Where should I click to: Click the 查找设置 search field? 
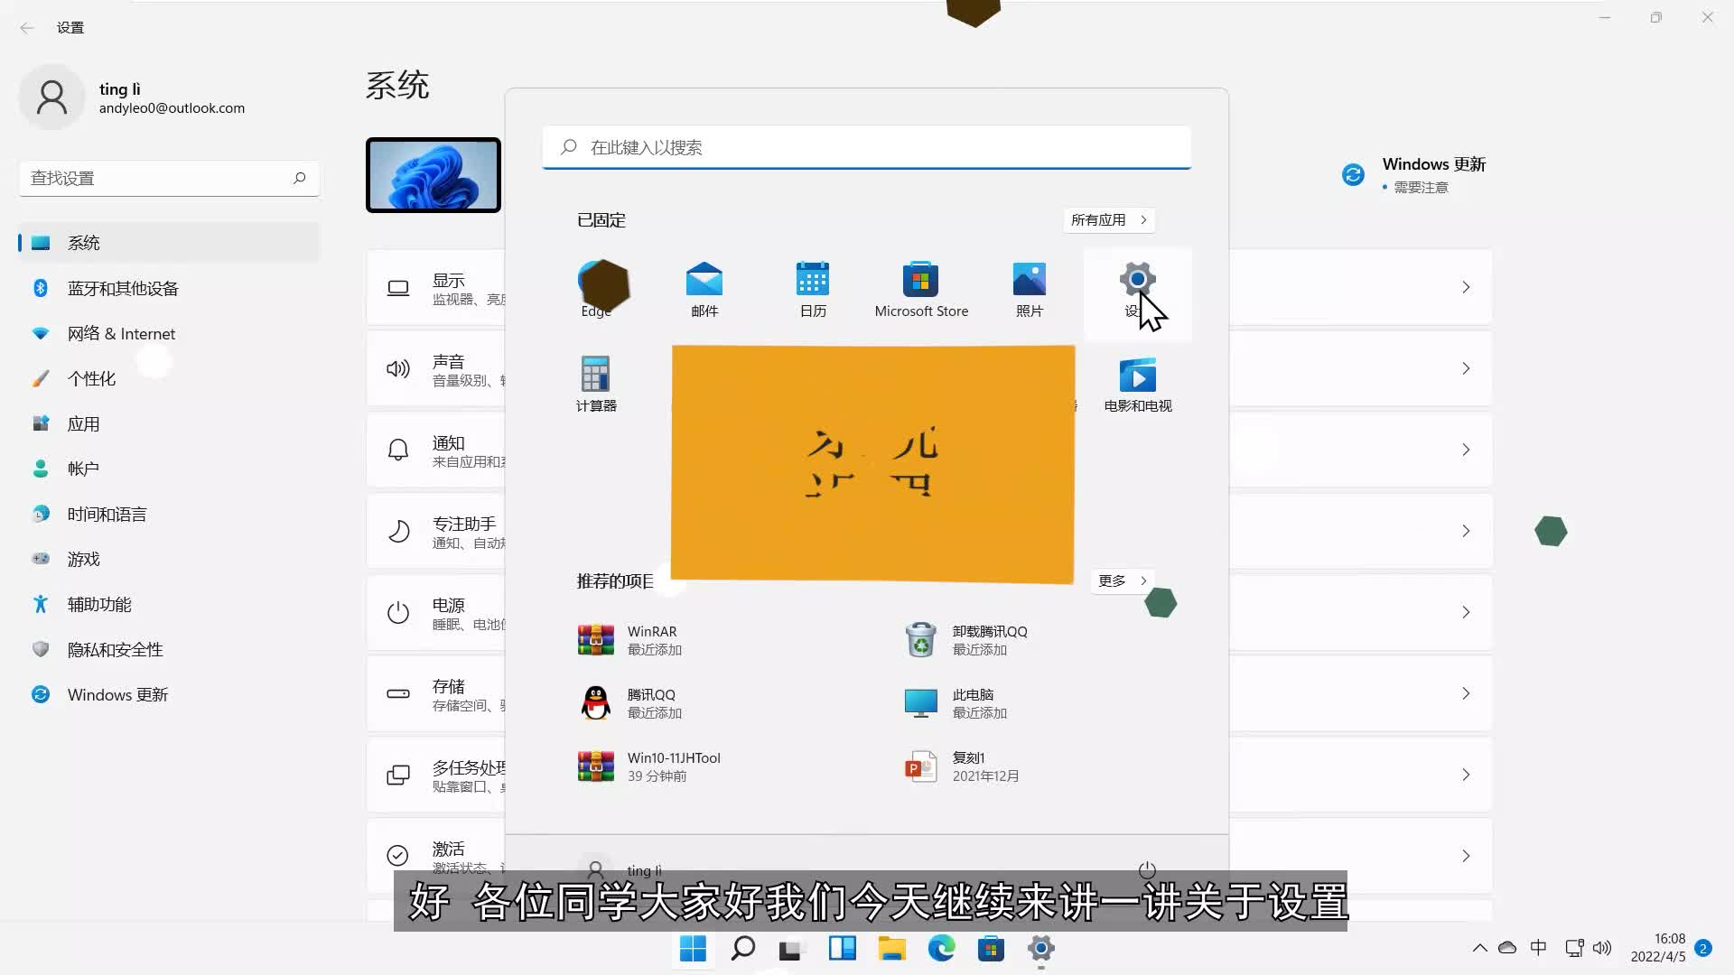[169, 179]
